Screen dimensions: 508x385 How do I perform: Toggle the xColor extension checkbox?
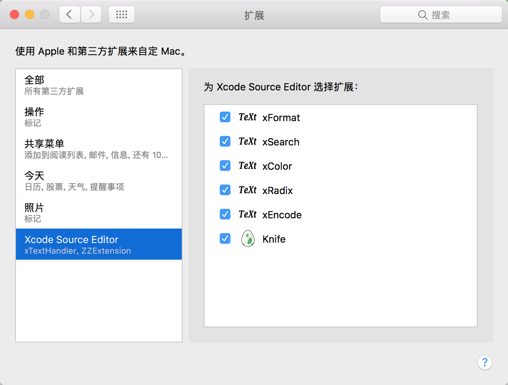pyautogui.click(x=225, y=166)
